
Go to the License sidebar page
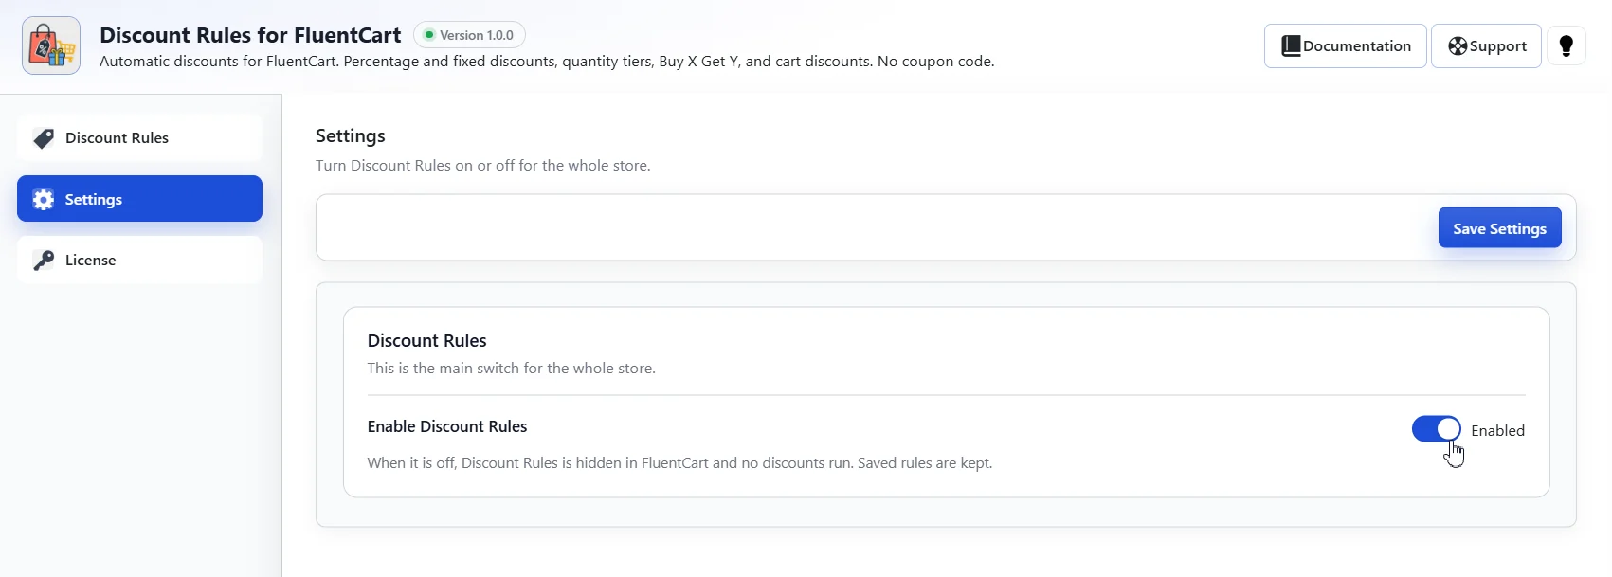pyautogui.click(x=139, y=261)
